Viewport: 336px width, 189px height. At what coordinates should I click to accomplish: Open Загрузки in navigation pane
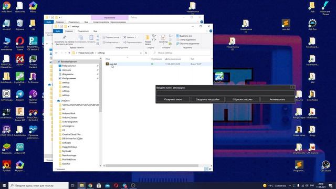pos(67,70)
